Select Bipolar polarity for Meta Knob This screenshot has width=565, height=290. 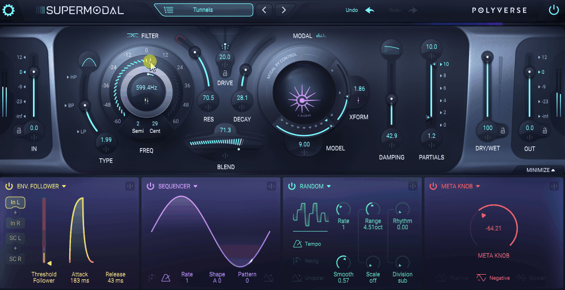coord(531,278)
